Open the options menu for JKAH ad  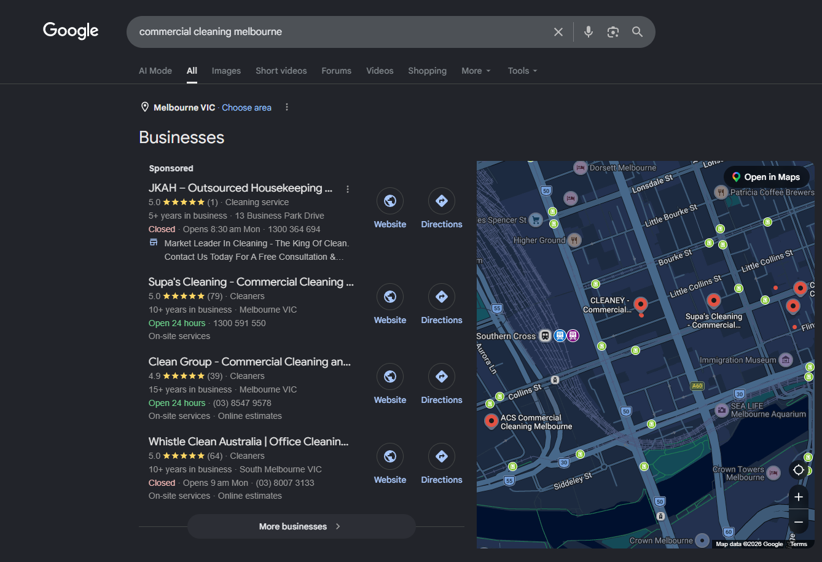point(348,189)
